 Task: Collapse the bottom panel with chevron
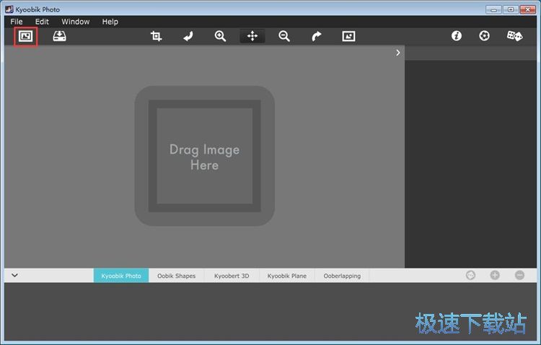[14, 275]
